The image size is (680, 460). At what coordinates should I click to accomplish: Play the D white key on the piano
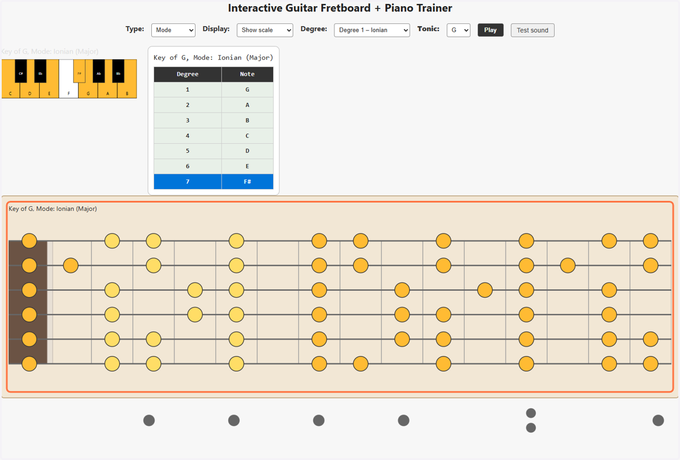30,91
